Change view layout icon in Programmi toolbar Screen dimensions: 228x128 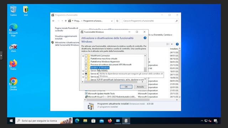(x=168, y=44)
